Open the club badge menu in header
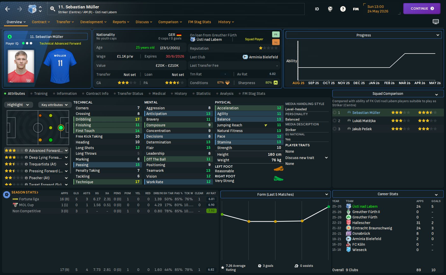 32,9
